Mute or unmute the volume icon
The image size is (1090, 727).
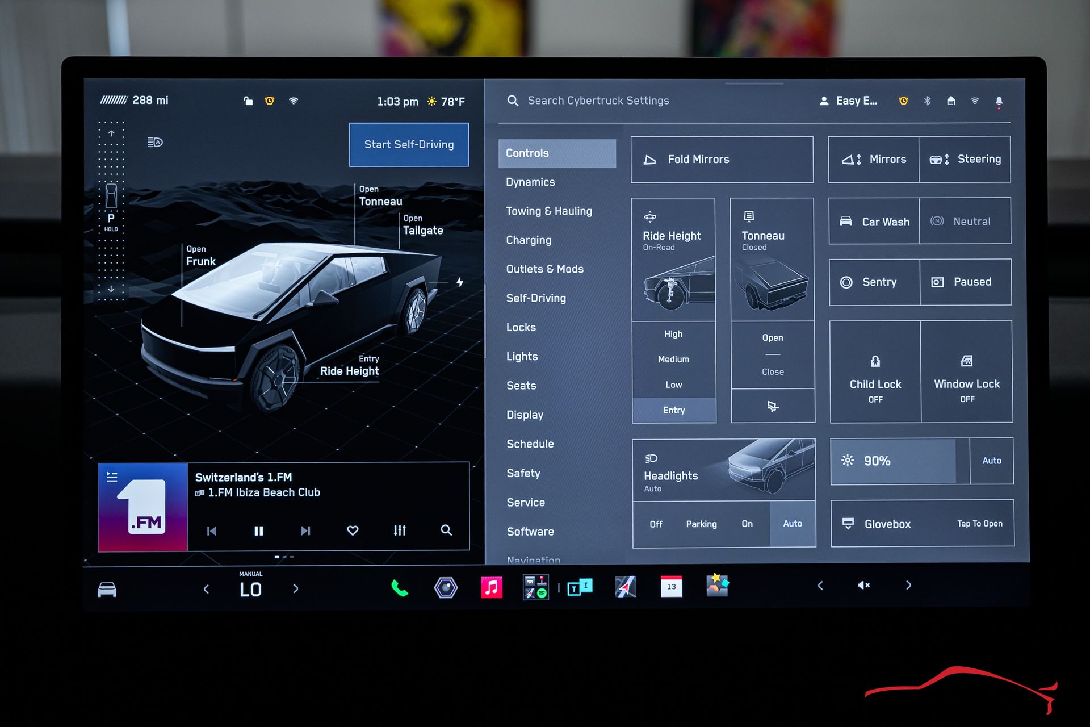(x=863, y=585)
